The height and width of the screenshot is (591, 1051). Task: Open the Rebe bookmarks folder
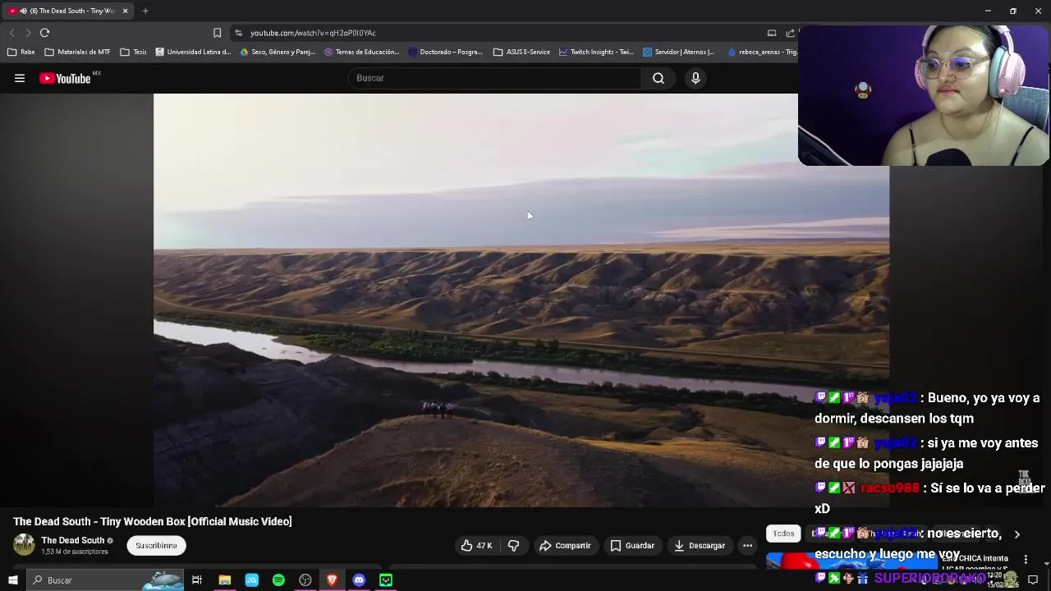pyautogui.click(x=21, y=52)
